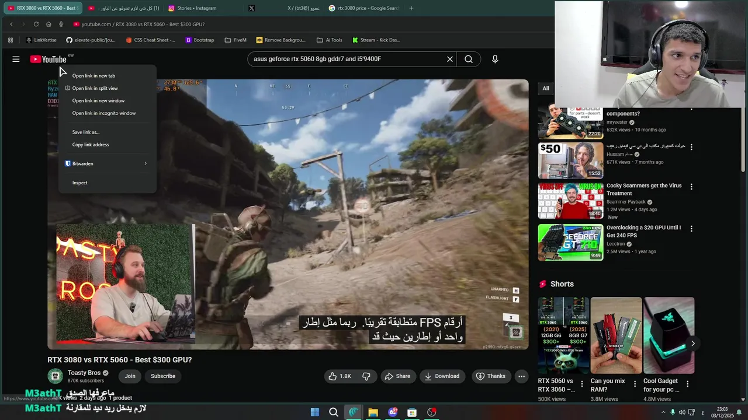Open the Cool Gadget short thumbnail

pyautogui.click(x=669, y=335)
